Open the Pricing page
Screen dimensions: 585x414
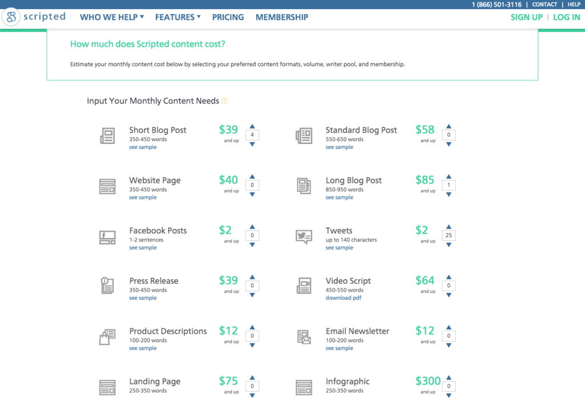point(228,17)
